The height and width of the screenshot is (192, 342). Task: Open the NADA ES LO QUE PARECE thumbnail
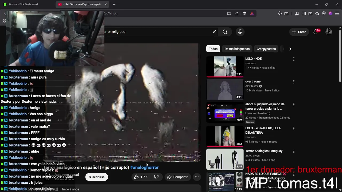[x=225, y=182]
